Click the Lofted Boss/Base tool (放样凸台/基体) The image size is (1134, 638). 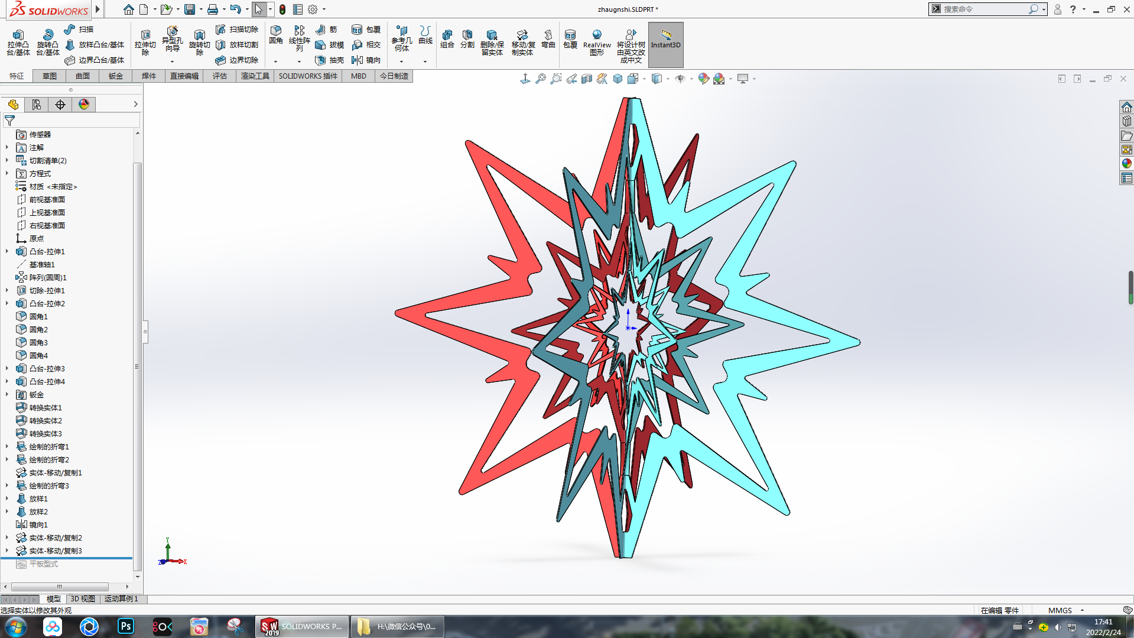95,44
